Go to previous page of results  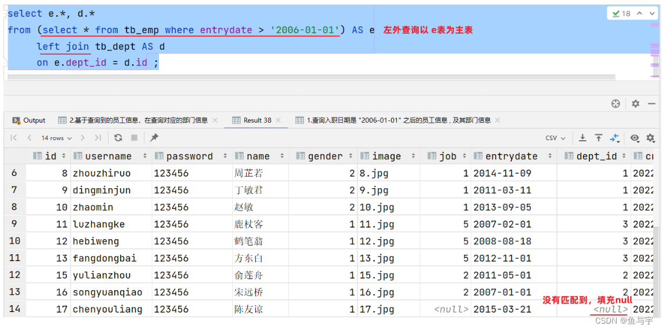click(x=30, y=138)
